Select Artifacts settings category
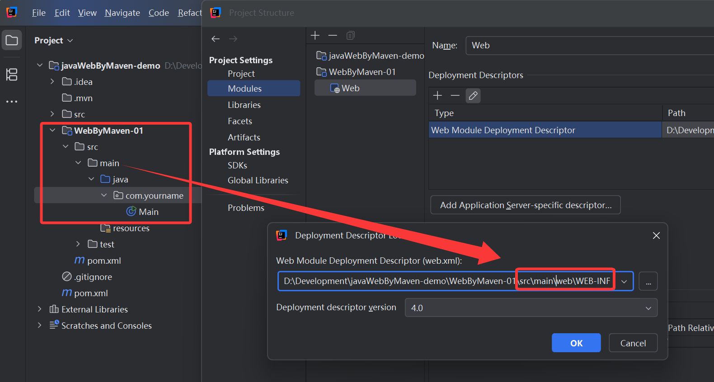 (244, 137)
